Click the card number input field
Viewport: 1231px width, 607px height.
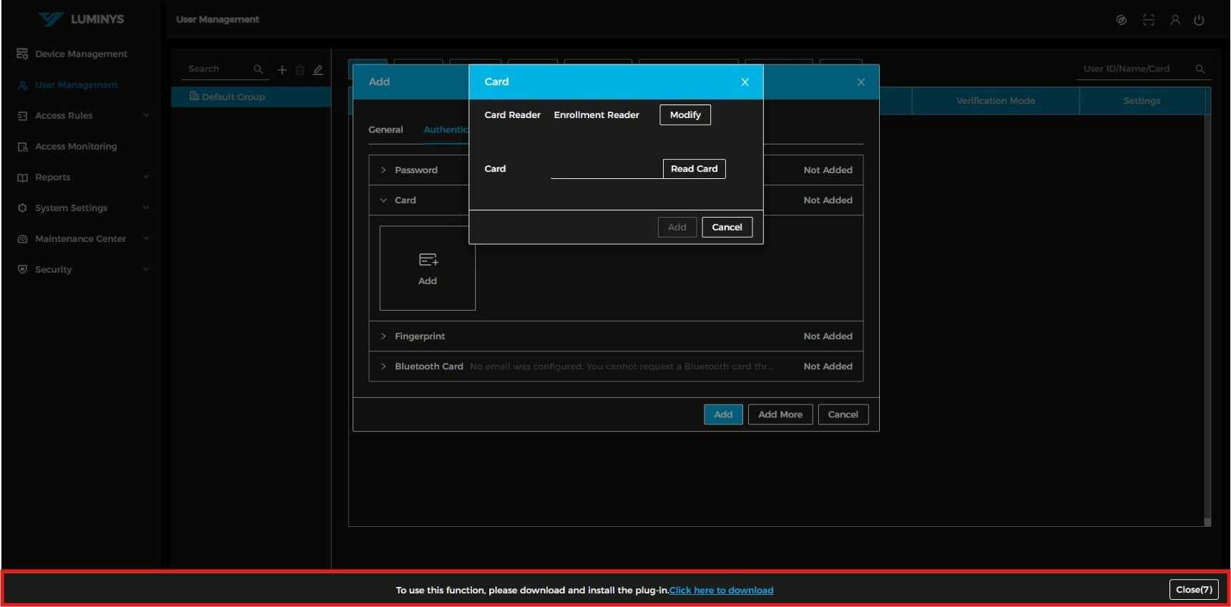tap(606, 170)
